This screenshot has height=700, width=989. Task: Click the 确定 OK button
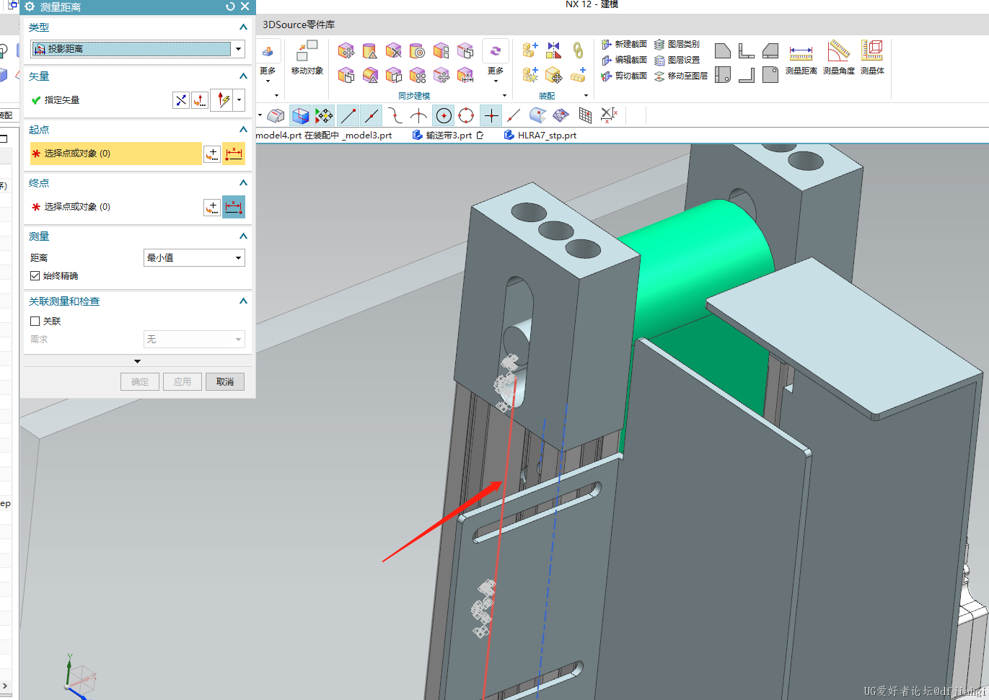(x=140, y=381)
